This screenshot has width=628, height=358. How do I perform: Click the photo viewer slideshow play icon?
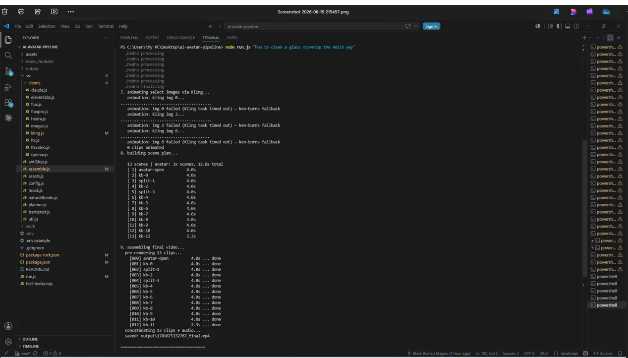tap(54, 11)
